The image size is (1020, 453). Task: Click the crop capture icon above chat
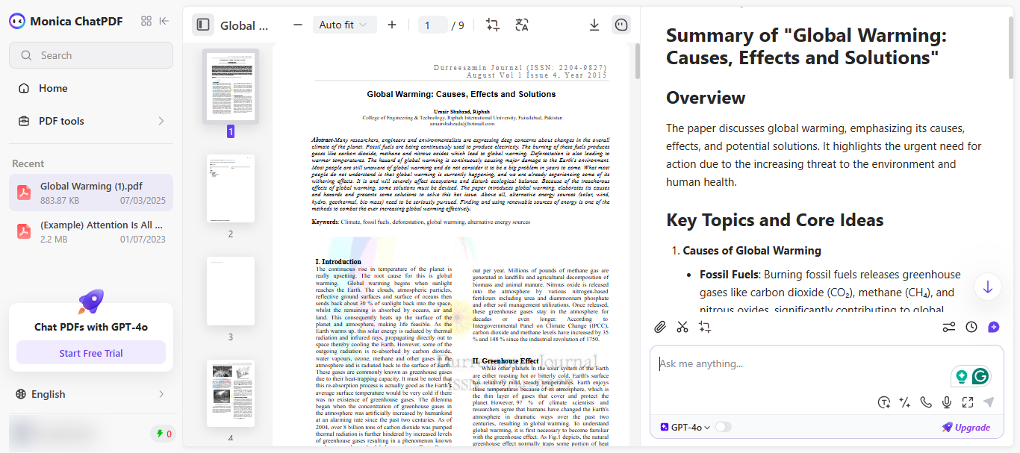[x=705, y=327]
